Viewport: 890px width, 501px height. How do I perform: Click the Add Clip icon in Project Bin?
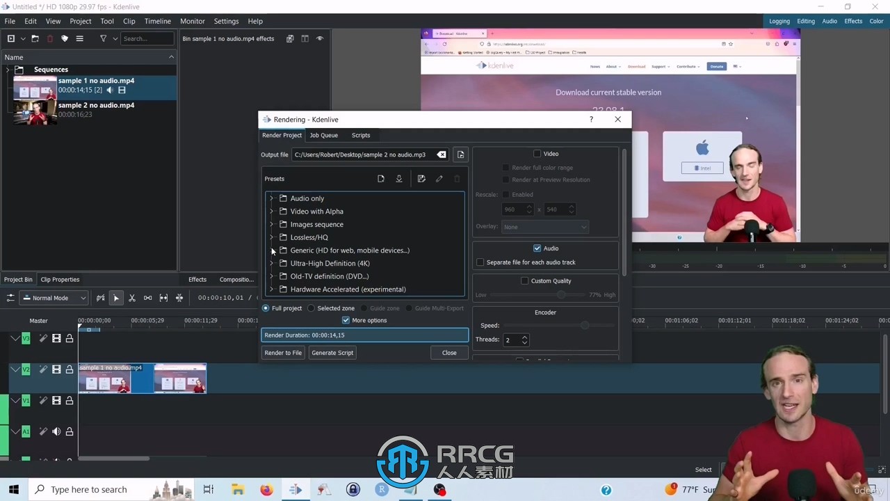tap(10, 39)
